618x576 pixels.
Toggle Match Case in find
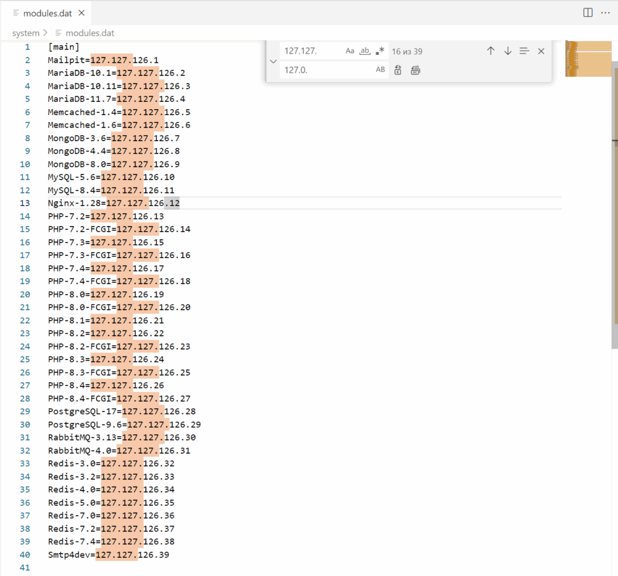350,51
